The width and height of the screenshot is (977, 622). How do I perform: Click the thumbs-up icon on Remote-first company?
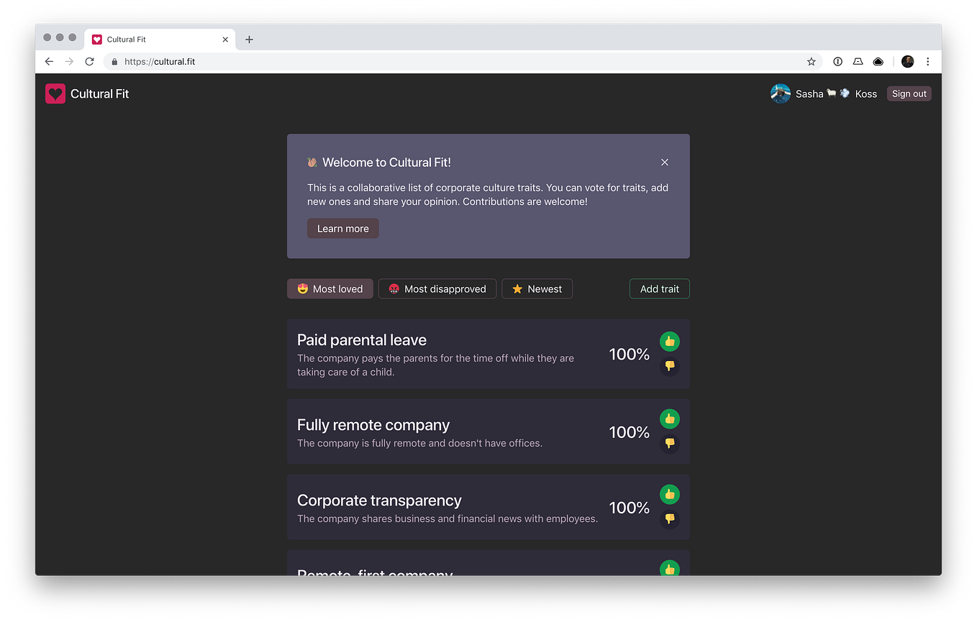tap(669, 568)
